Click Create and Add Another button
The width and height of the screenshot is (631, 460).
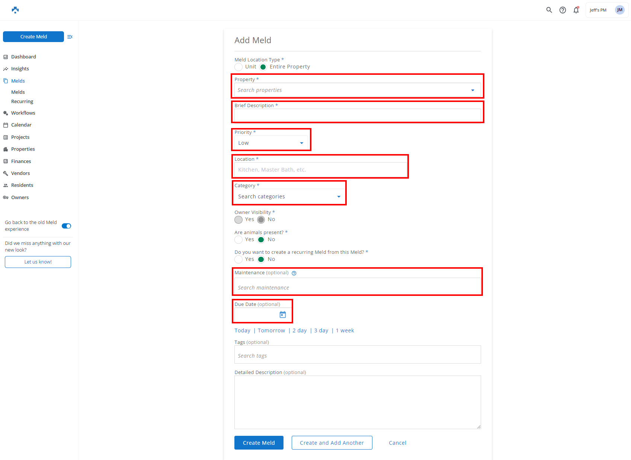331,443
